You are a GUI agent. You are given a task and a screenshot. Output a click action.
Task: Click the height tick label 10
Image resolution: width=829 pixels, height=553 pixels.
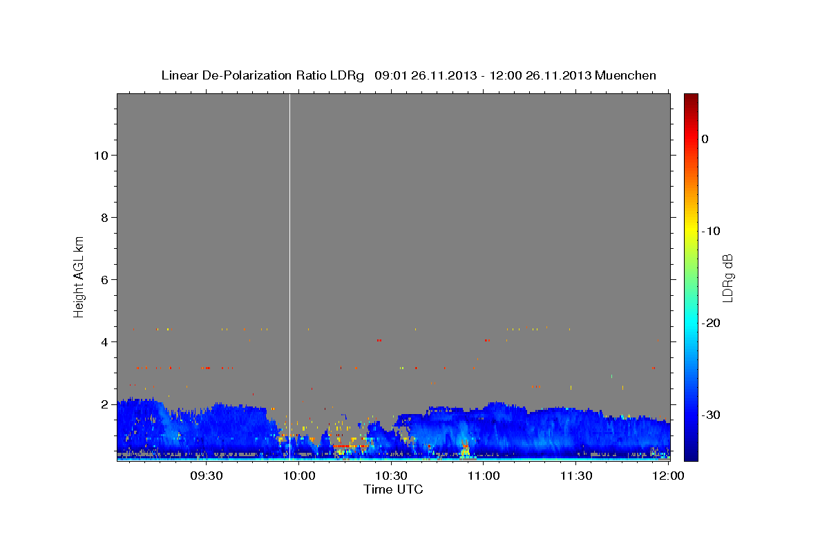(x=101, y=155)
